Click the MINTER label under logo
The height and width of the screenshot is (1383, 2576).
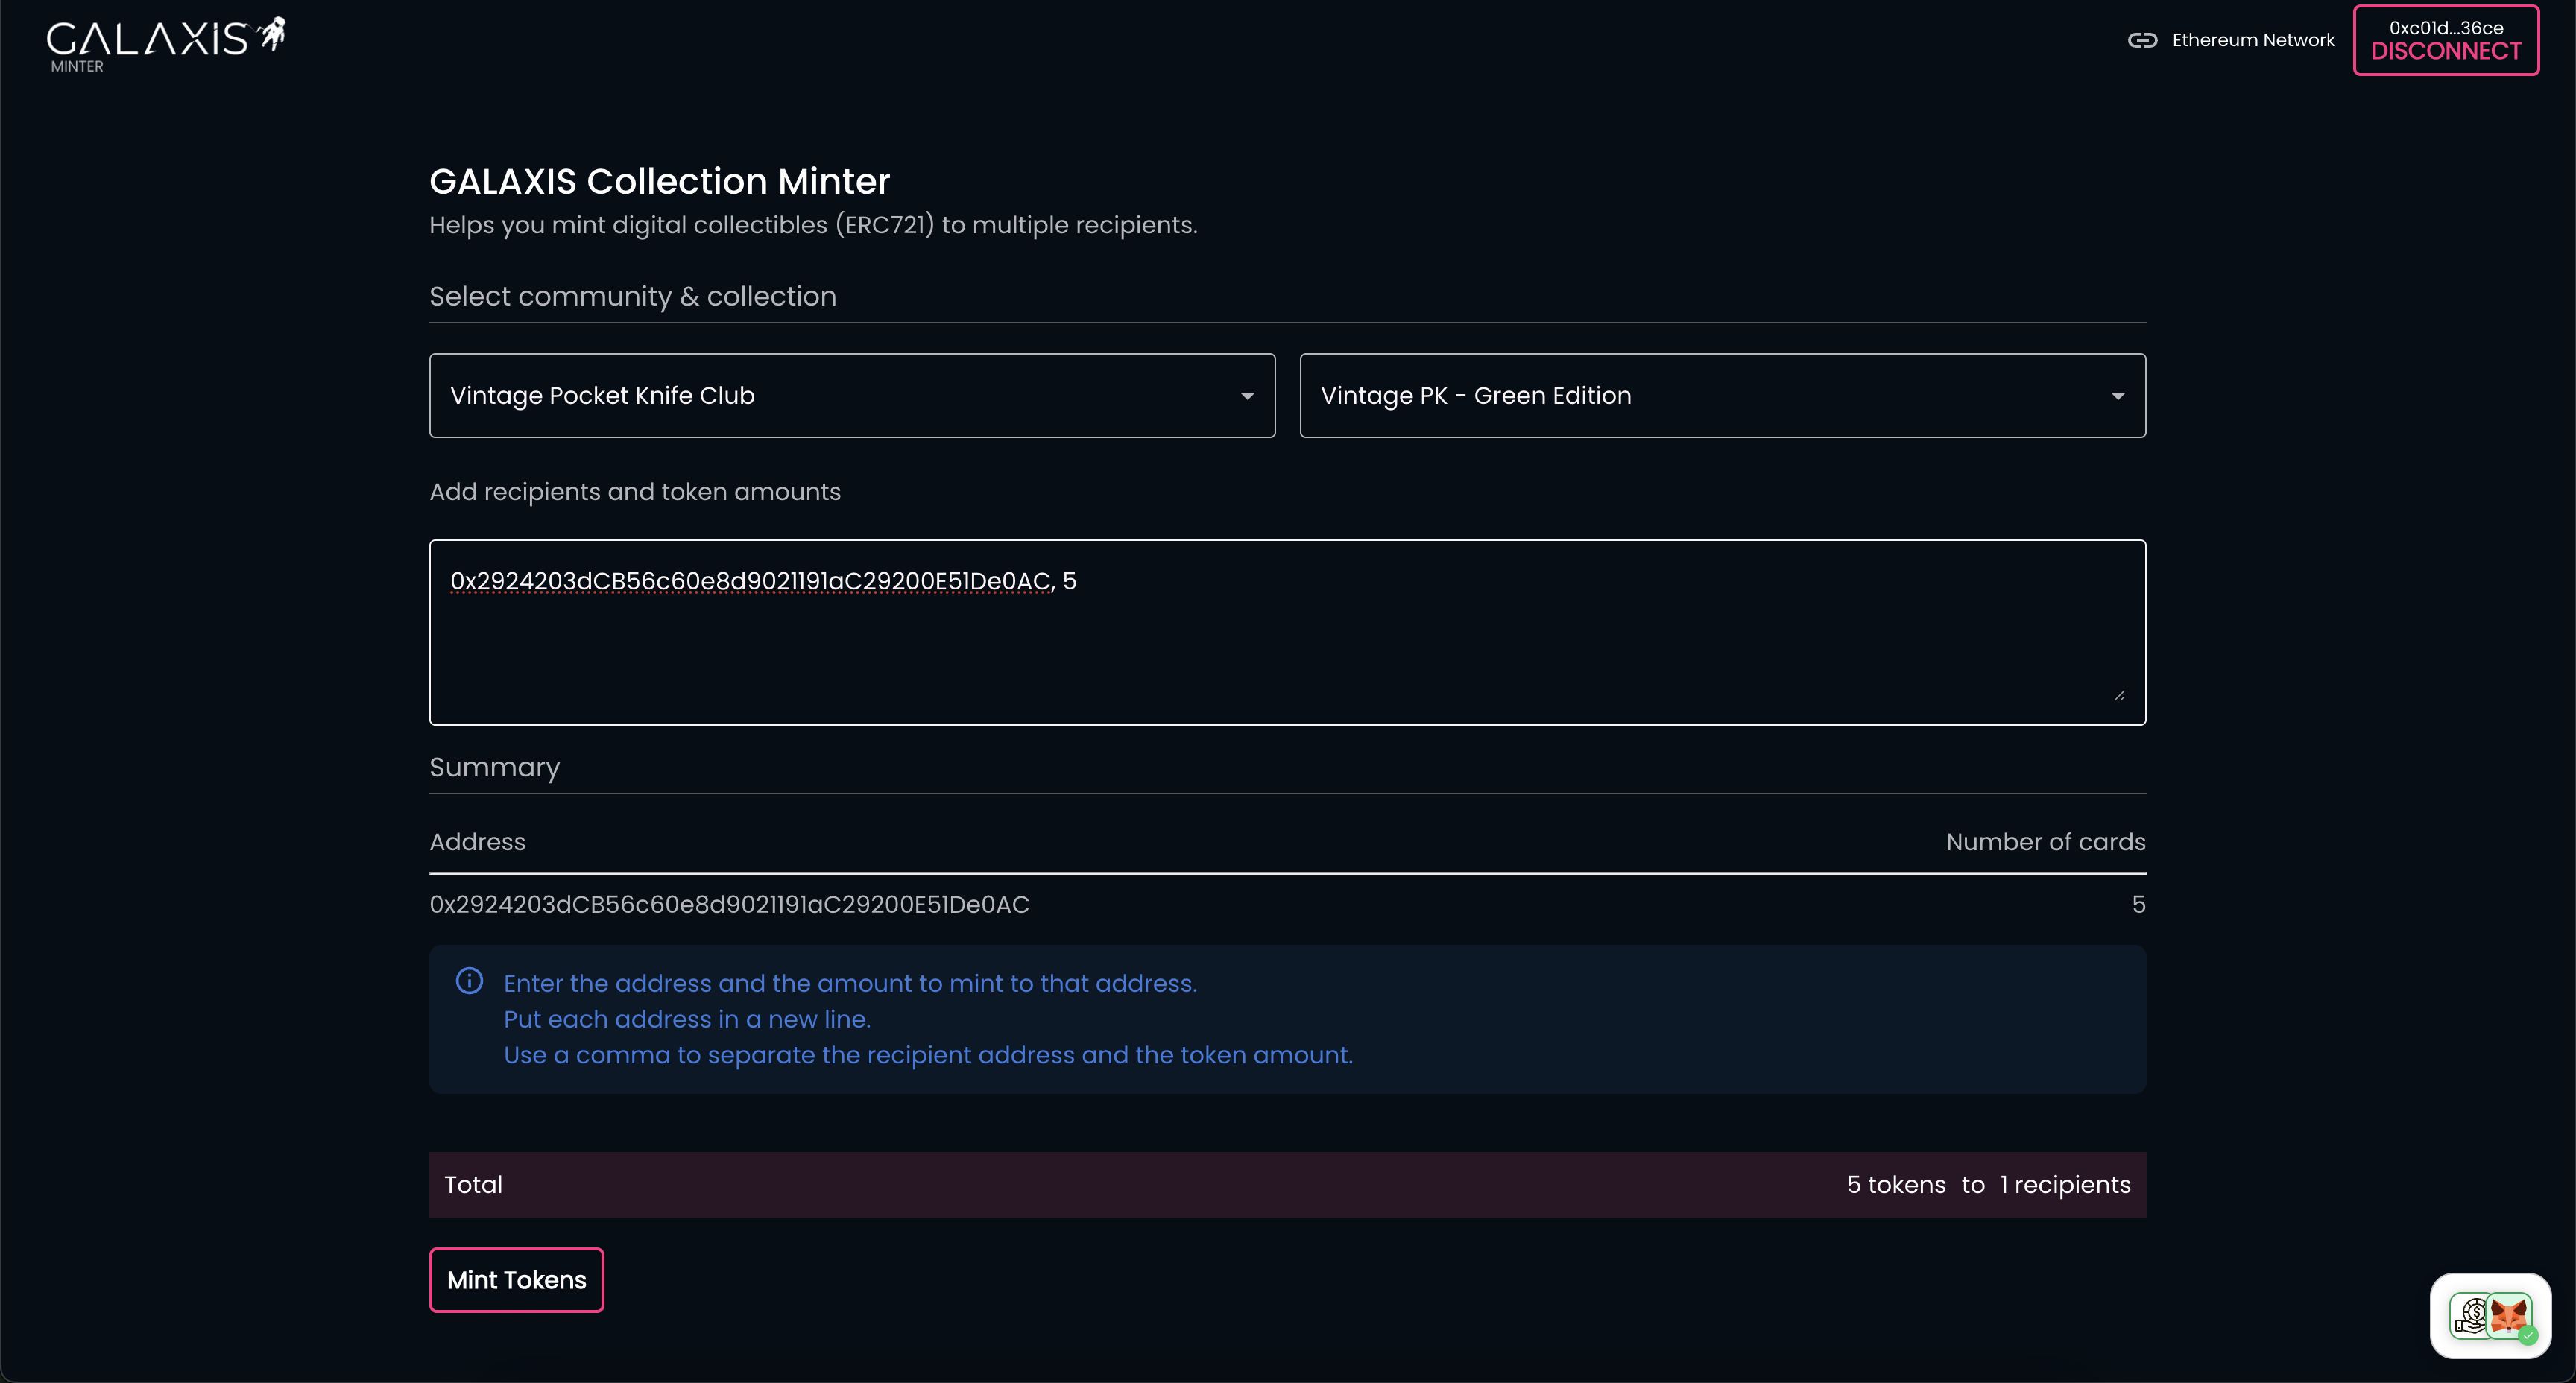[x=77, y=66]
